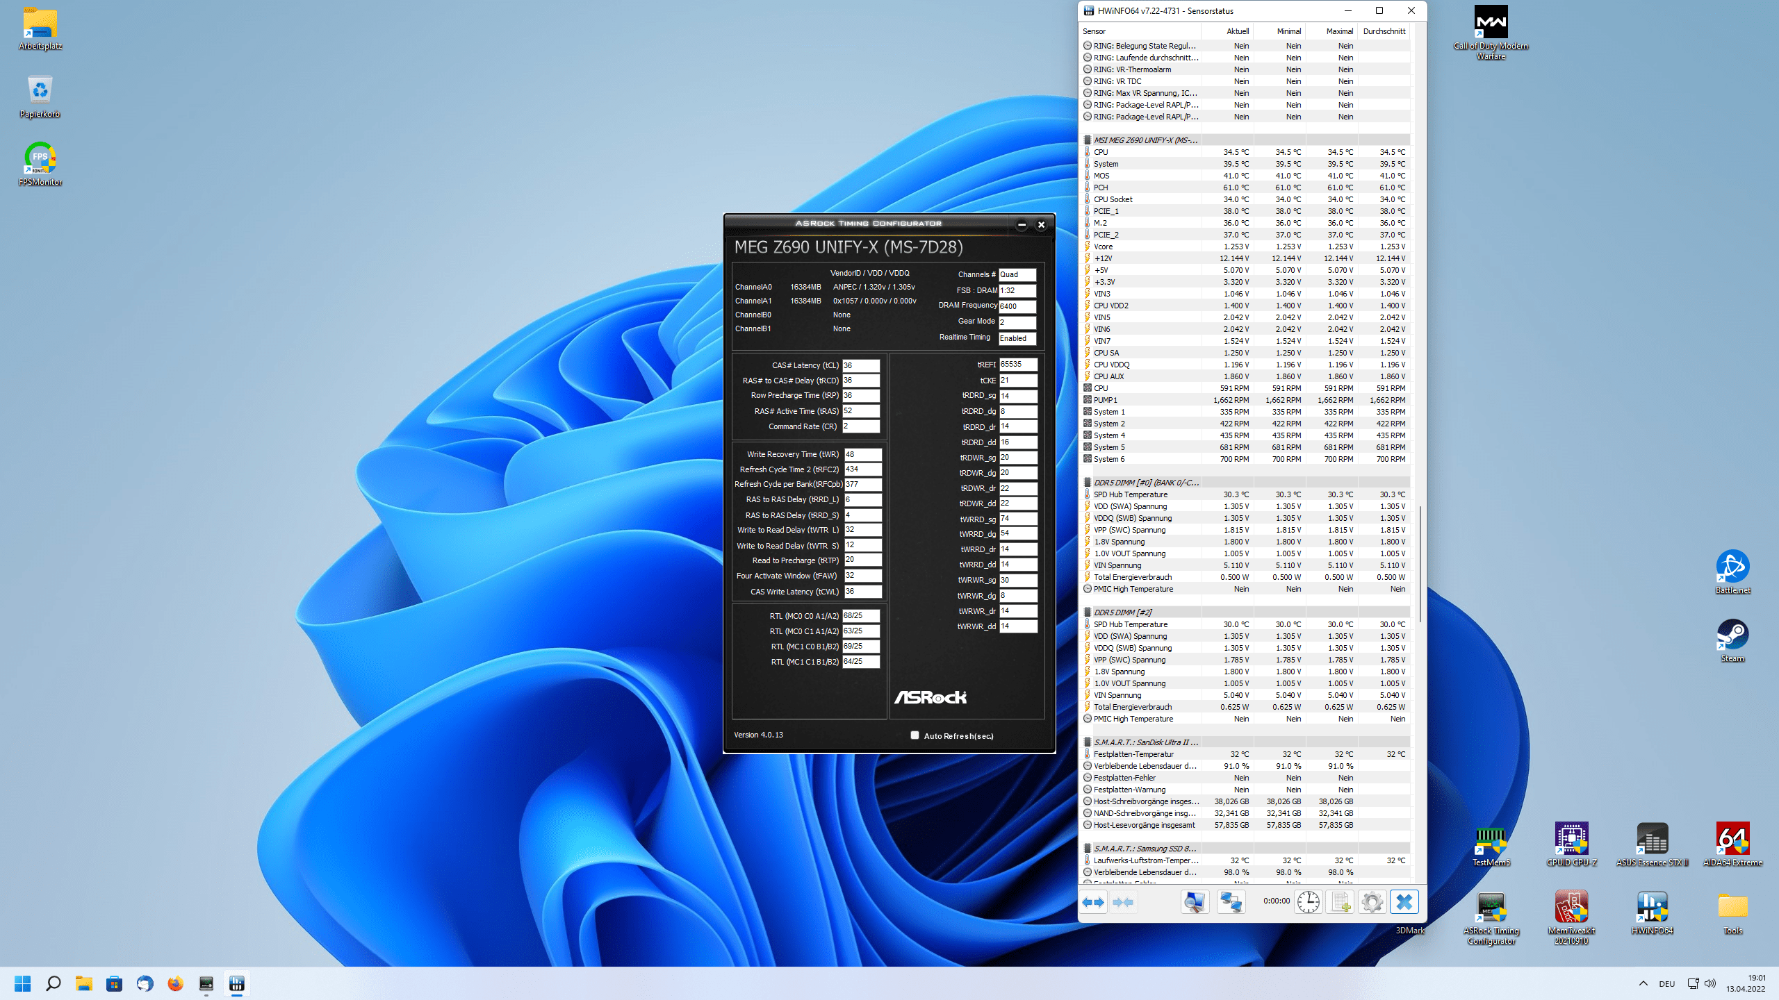Screen dimensions: 1779x1000
Task: Minimize the ASRock Timing Configurator window
Action: click(1022, 224)
